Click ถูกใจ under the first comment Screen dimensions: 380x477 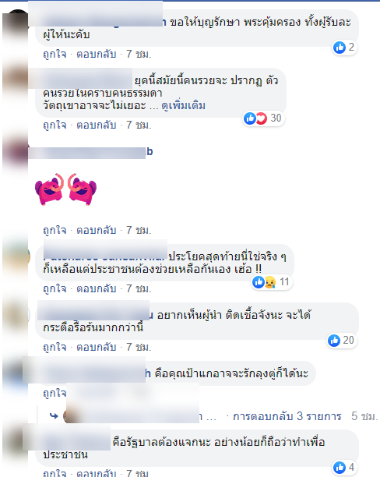(x=55, y=54)
